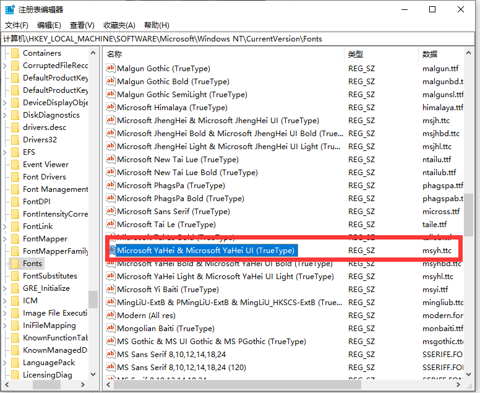Expand the ICM tree node
Viewport: 480px width, 393px height.
pyautogui.click(x=5, y=301)
